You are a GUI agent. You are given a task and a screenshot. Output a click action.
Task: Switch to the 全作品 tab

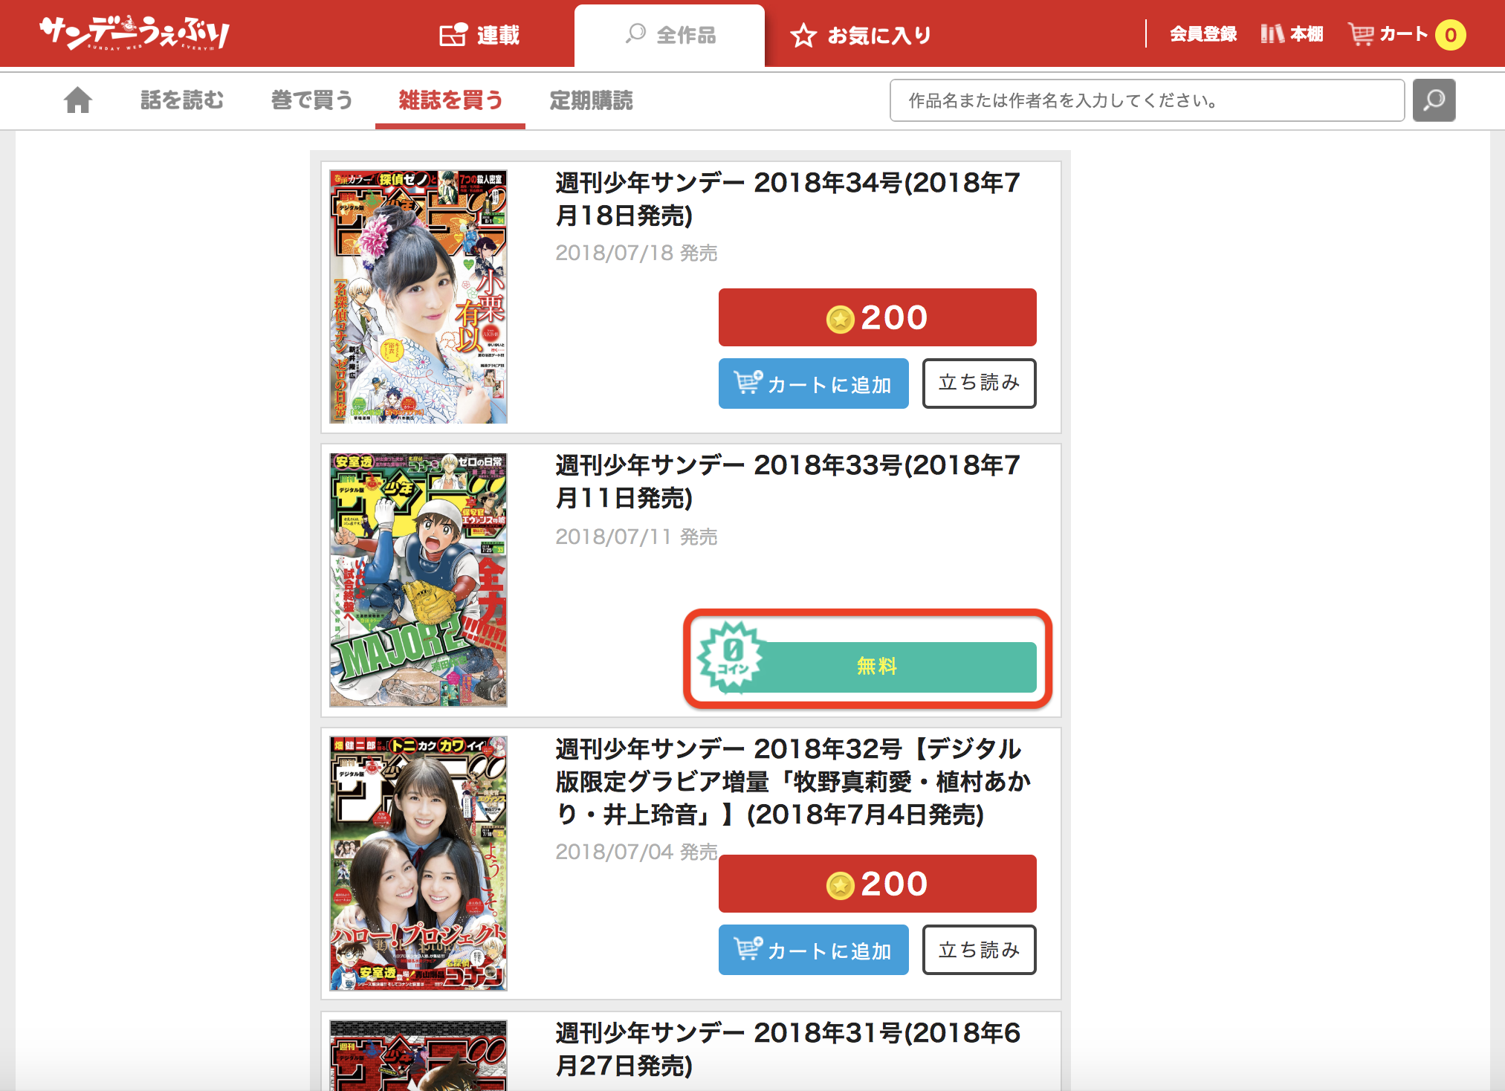coord(670,35)
